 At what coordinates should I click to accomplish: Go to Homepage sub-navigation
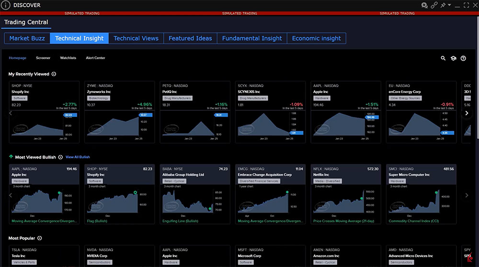click(x=17, y=58)
